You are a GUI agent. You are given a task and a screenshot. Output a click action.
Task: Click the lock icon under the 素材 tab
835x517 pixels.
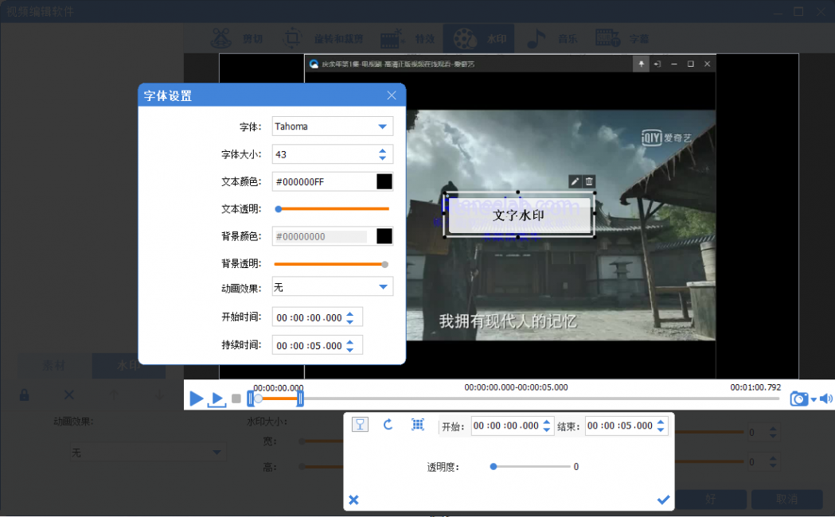click(25, 395)
